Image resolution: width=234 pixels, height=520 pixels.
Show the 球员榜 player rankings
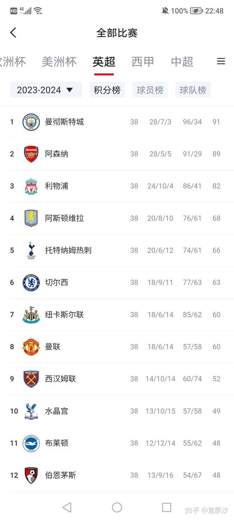coord(150,90)
